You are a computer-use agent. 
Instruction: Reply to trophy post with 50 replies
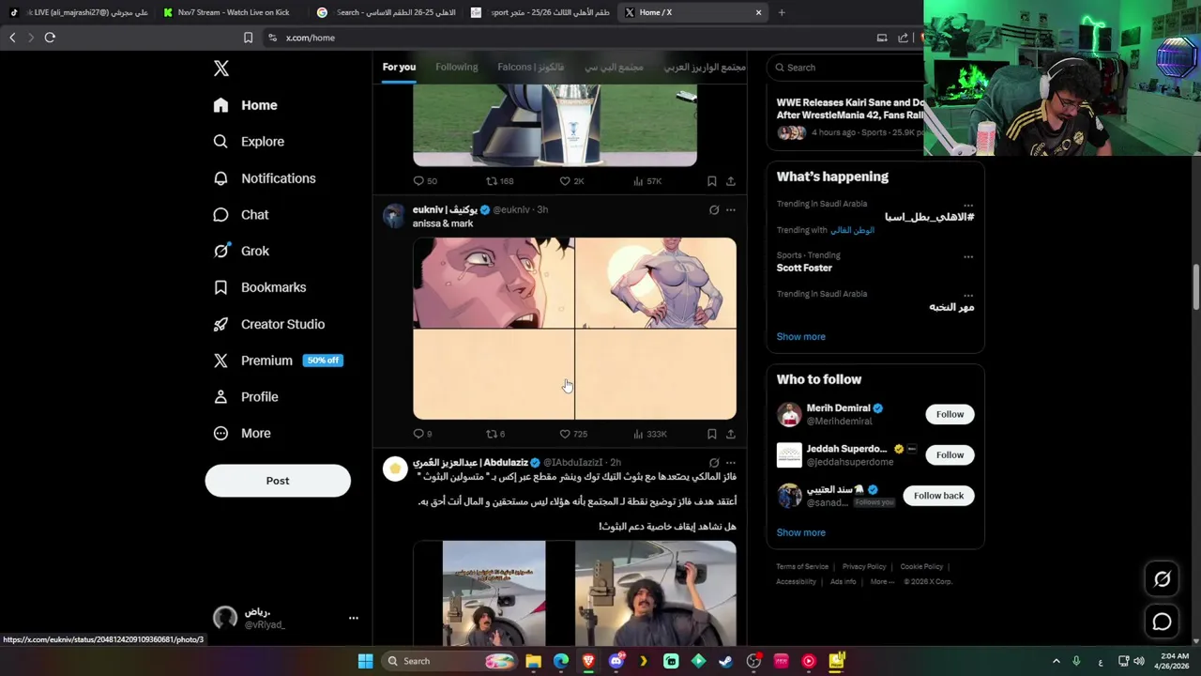425,181
